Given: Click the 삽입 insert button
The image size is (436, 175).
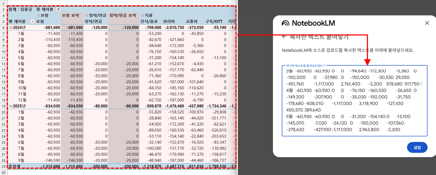Looking at the screenshot, I should point(417,147).
